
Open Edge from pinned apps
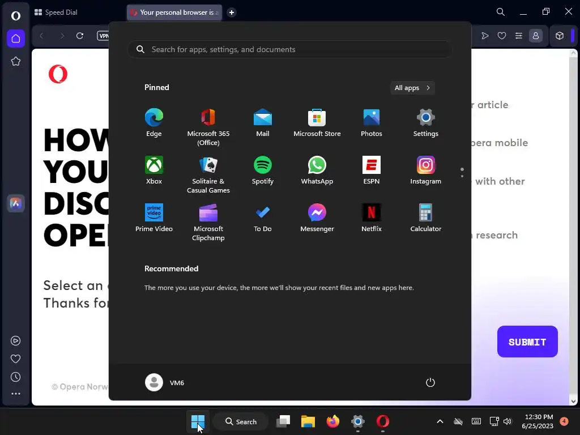(154, 123)
